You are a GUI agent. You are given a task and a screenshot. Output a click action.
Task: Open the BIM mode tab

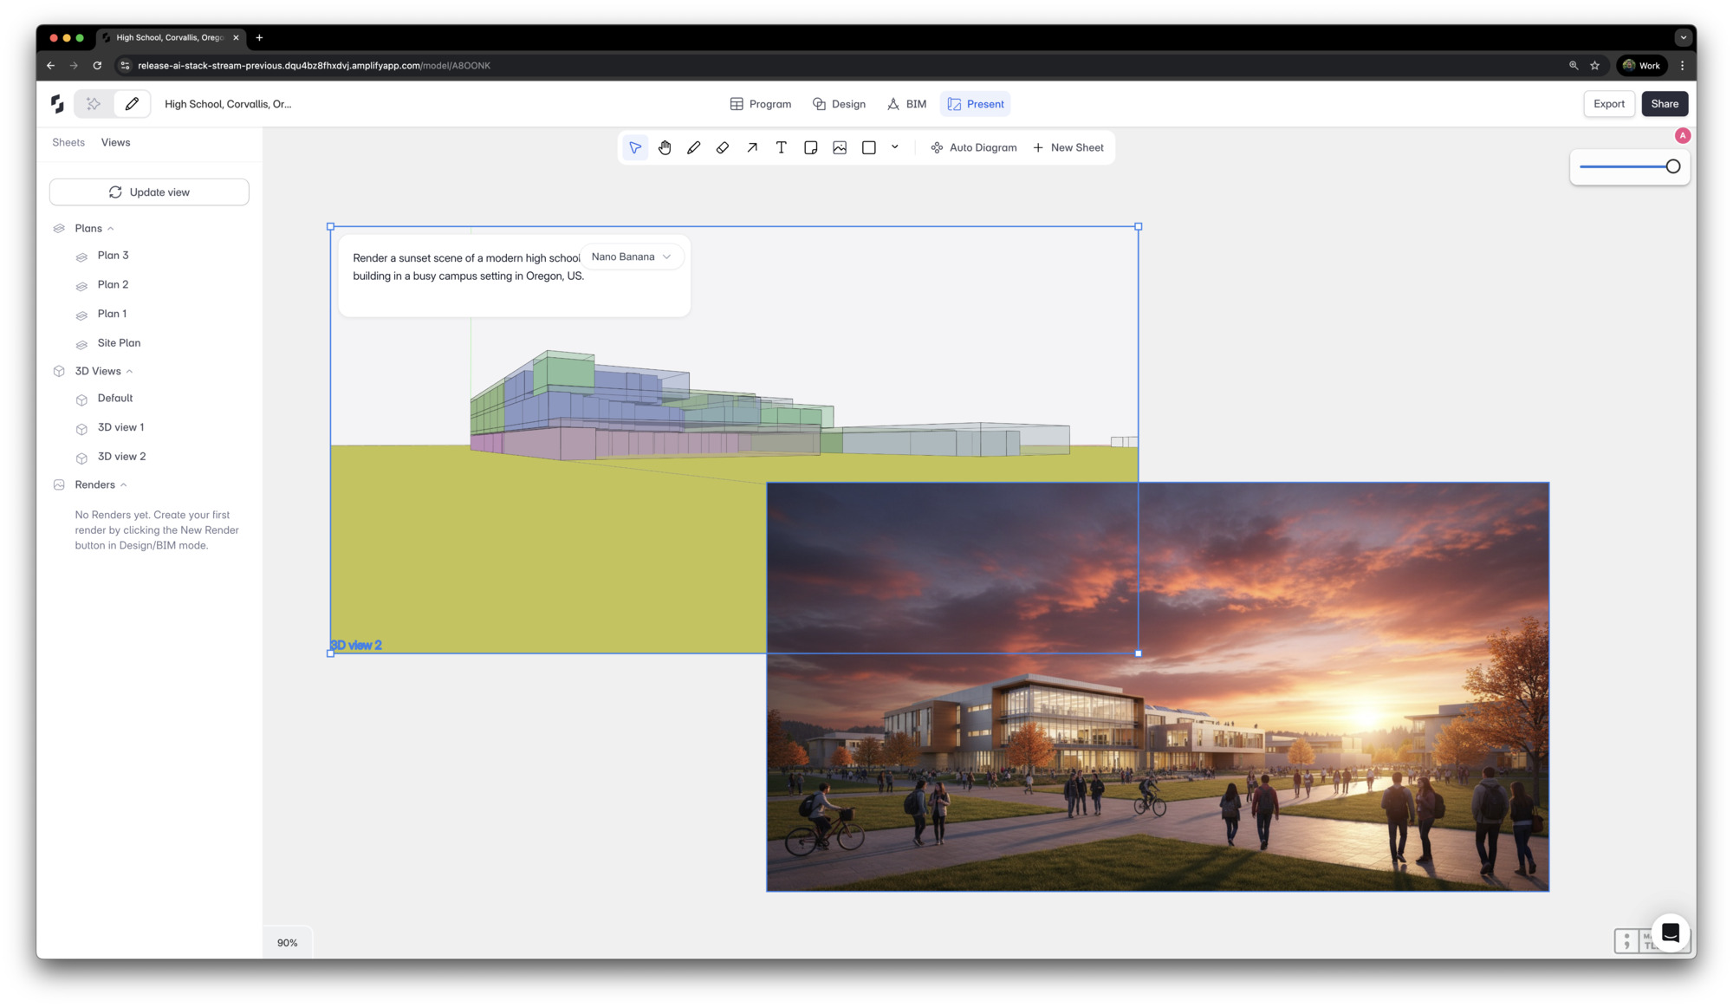(x=906, y=103)
